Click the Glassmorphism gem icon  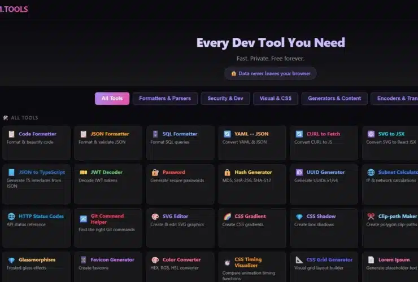point(11,260)
